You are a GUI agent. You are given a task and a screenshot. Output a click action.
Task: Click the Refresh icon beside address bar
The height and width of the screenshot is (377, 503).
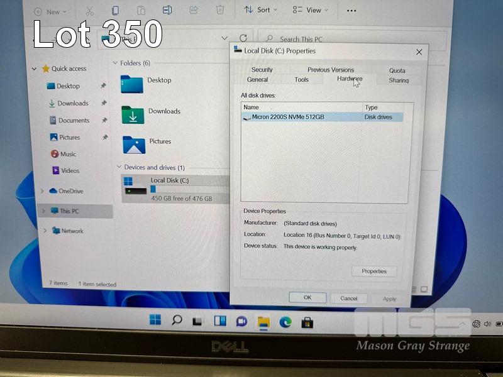(x=243, y=38)
